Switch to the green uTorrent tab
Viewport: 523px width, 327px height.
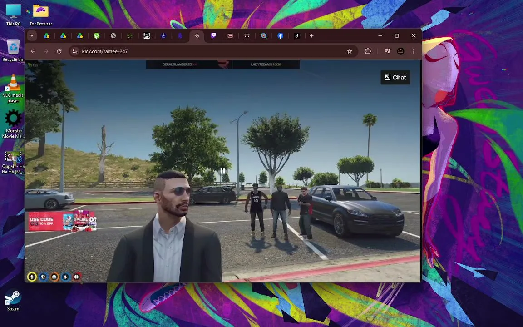click(96, 36)
